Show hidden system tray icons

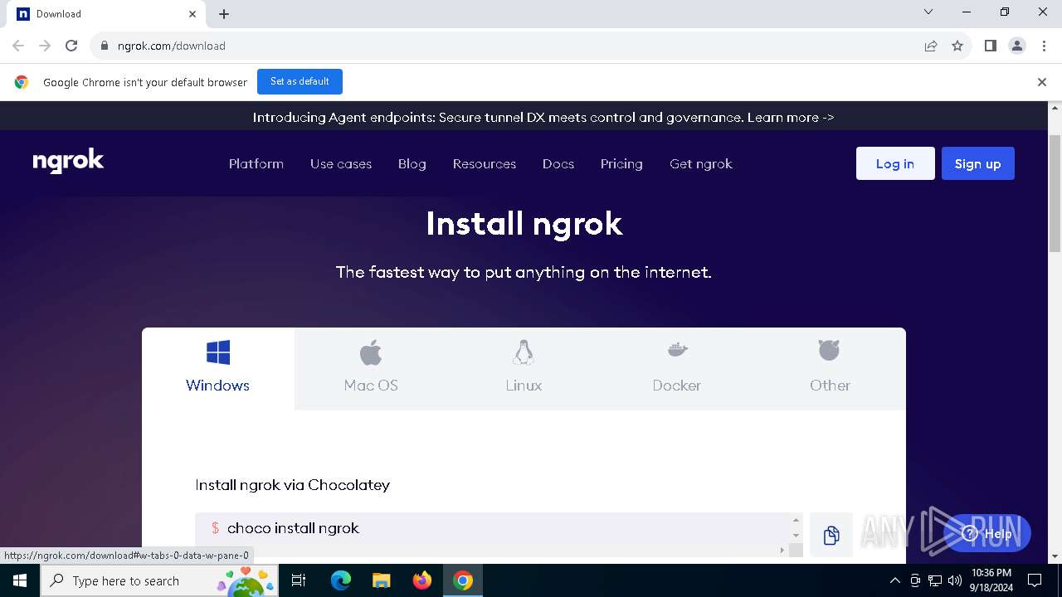pyautogui.click(x=894, y=580)
